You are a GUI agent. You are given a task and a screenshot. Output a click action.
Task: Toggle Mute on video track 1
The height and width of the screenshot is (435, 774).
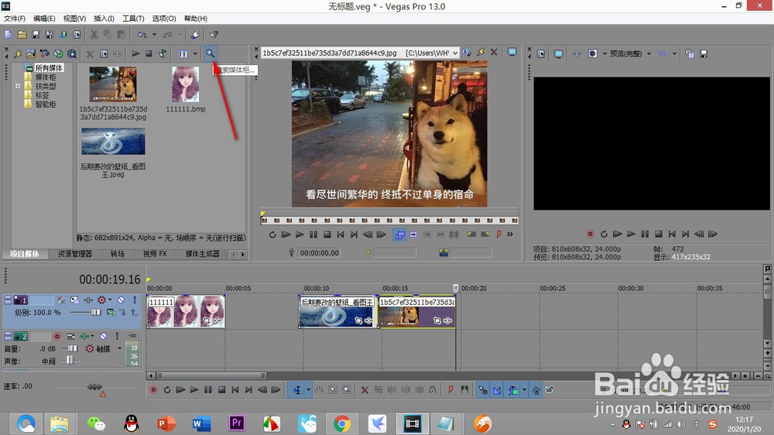pyautogui.click(x=121, y=300)
